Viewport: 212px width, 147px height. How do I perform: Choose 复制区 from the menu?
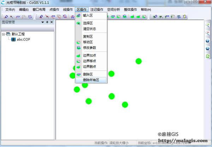[x=91, y=36]
